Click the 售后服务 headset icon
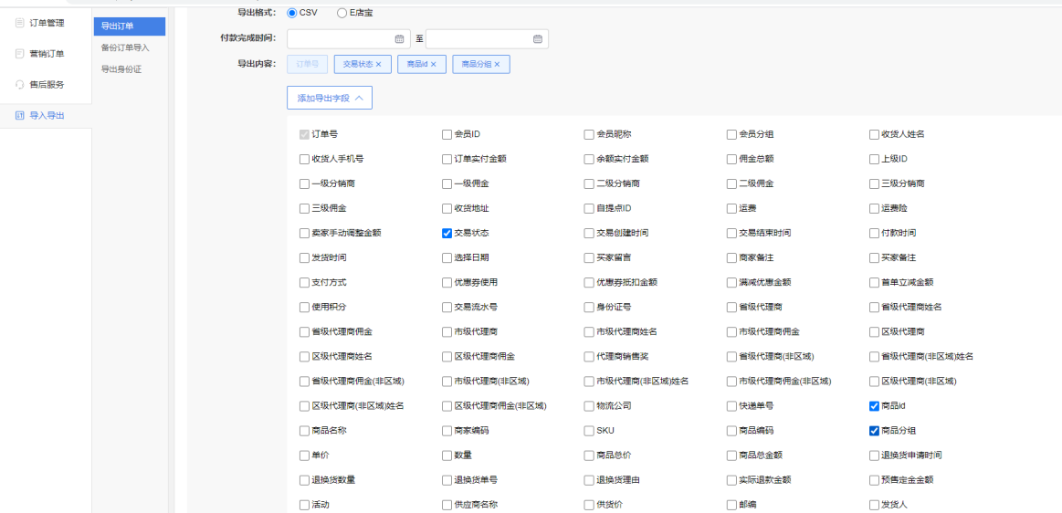1062x513 pixels. point(20,85)
